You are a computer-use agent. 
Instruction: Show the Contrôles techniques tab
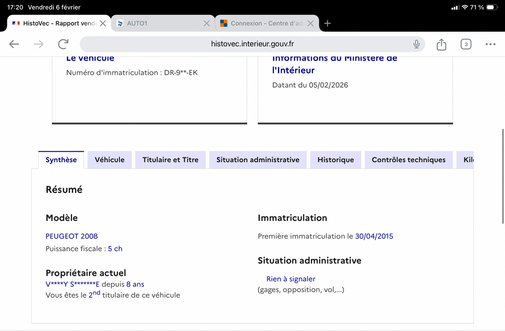point(409,160)
